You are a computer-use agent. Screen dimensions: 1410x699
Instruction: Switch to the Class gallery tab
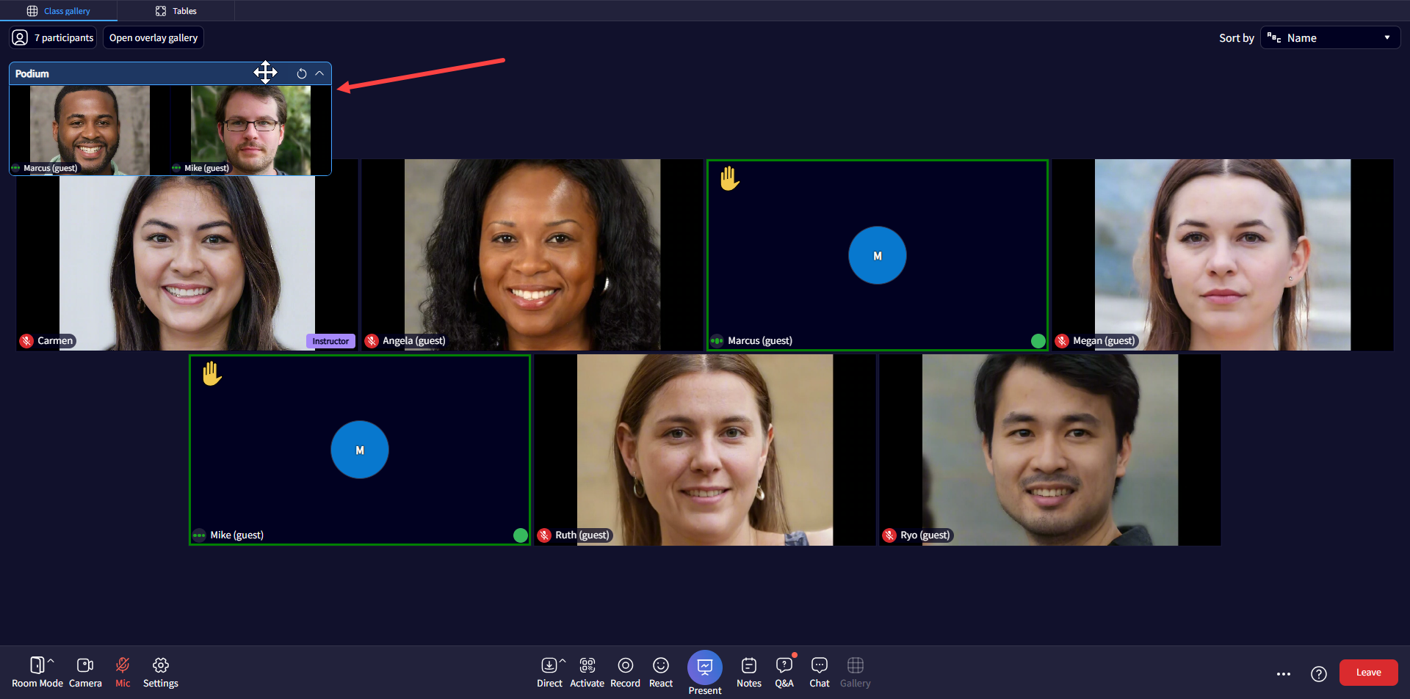[x=59, y=11]
